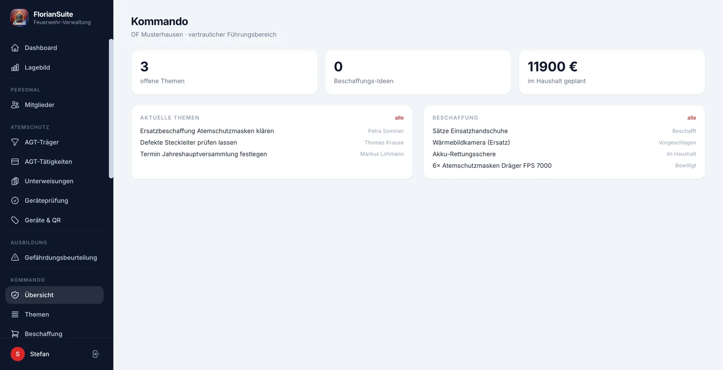The height and width of the screenshot is (370, 723).
Task: Click the Unterweisungen clipboard icon
Action: coord(15,181)
